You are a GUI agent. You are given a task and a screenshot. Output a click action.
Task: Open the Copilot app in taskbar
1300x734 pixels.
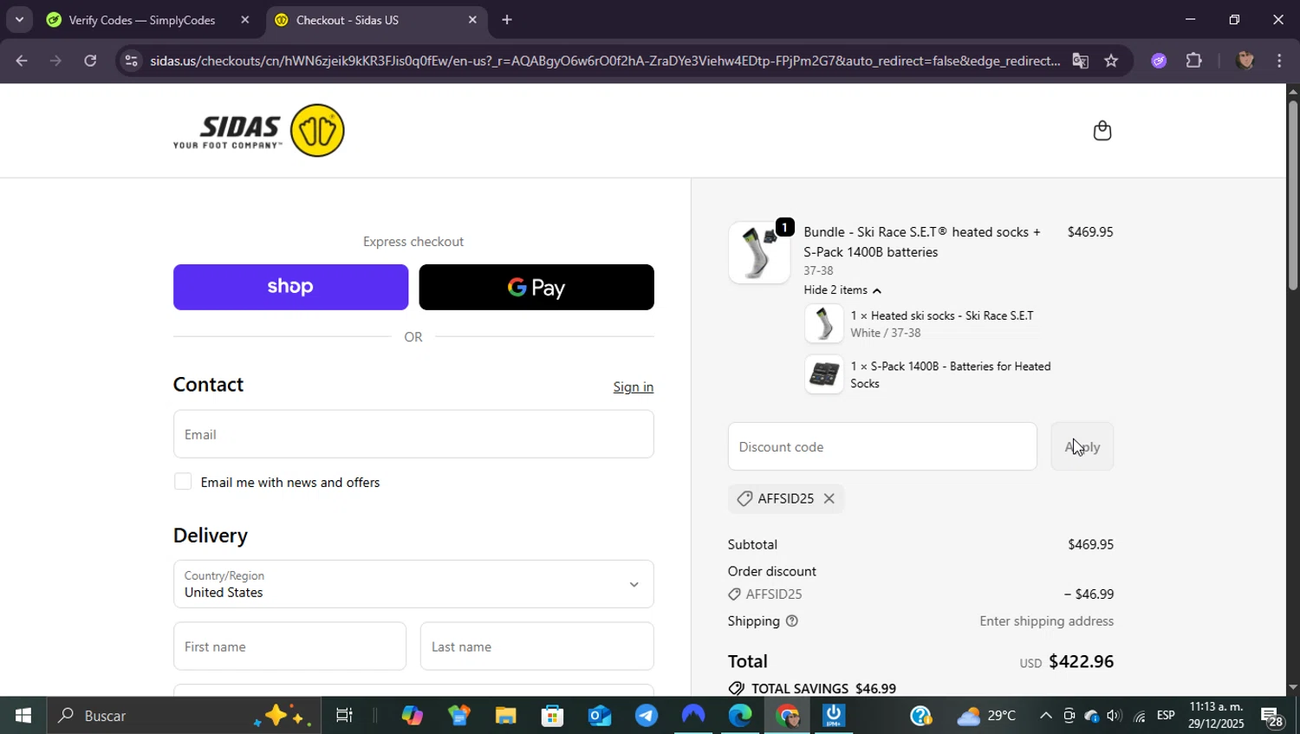412,716
